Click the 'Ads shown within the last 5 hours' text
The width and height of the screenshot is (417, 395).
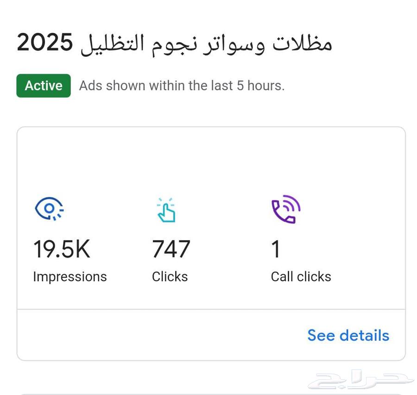click(182, 86)
